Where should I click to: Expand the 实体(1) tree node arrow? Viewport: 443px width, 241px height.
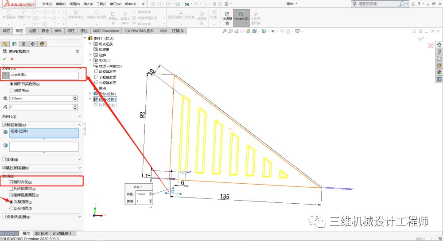pyautogui.click(x=90, y=60)
